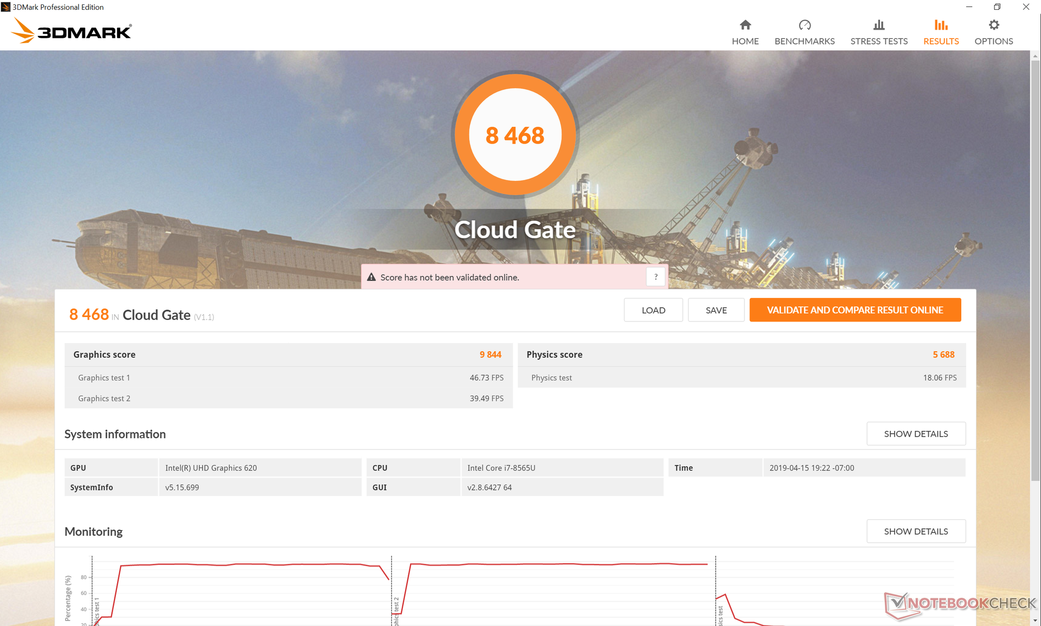Show details for System information
The image size is (1041, 626).
tap(916, 434)
